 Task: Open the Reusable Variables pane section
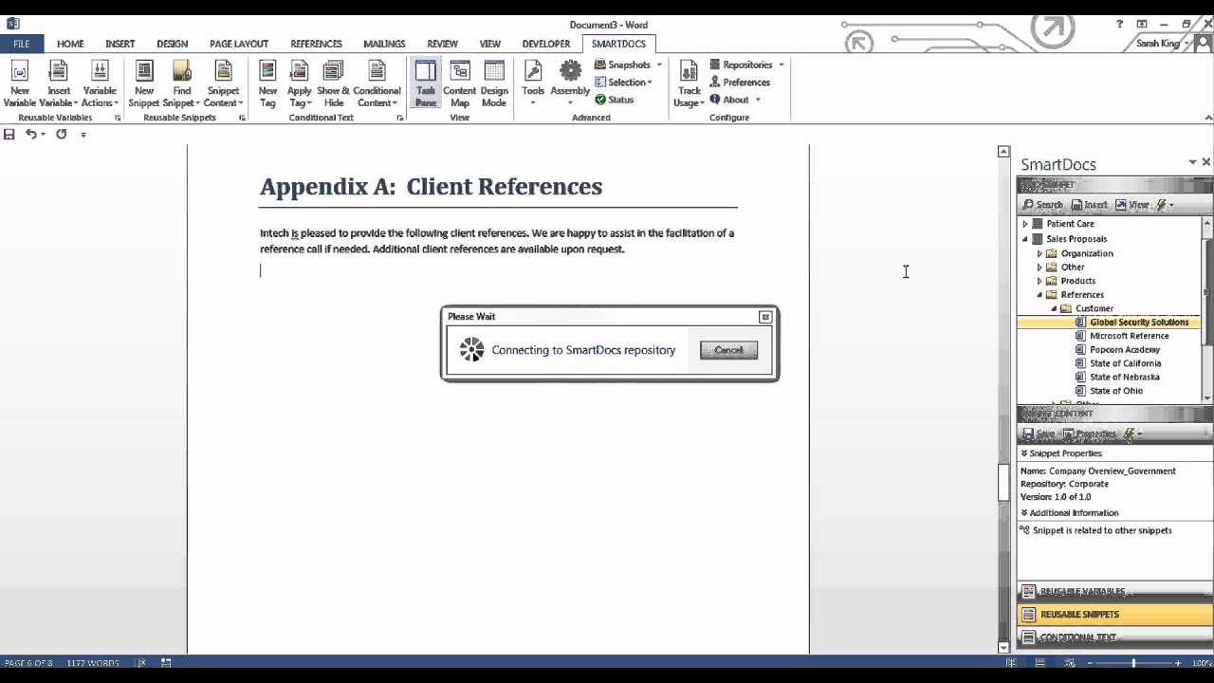coord(1114,591)
